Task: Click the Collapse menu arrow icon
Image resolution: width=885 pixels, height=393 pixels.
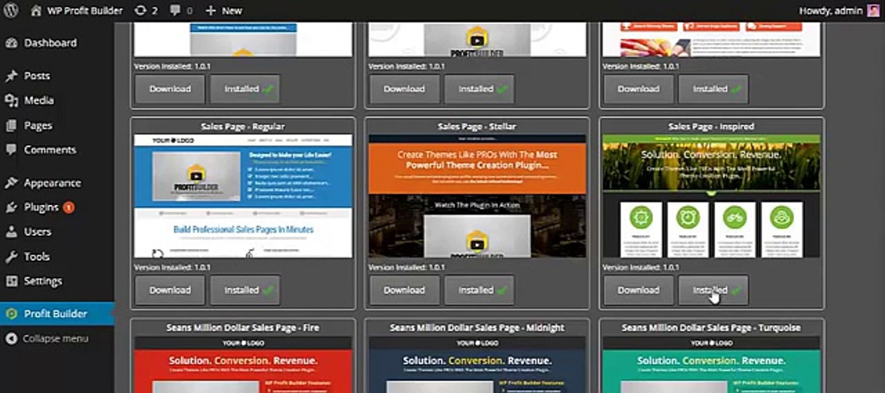Action: [x=11, y=338]
